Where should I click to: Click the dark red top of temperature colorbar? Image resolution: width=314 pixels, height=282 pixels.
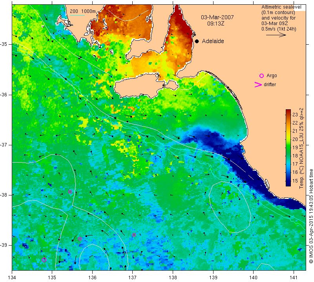[288, 111]
